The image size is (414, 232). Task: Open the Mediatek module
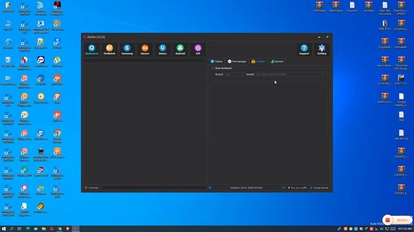point(109,50)
